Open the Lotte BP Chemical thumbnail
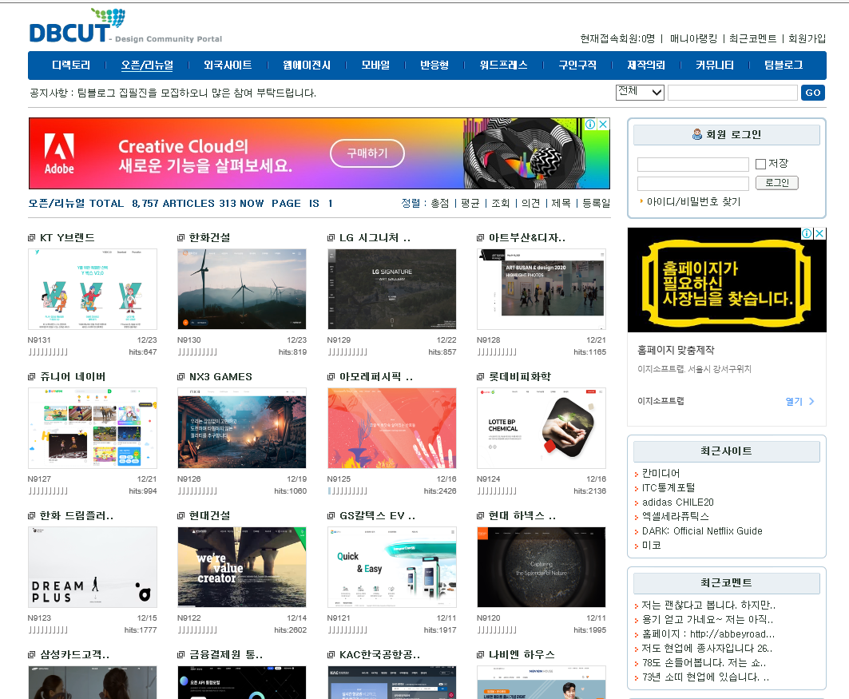Viewport: 849px width, 699px height. [x=542, y=428]
